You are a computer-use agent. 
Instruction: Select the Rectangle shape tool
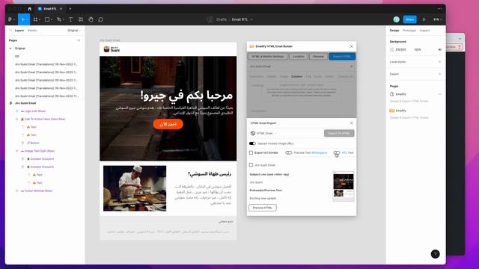47,19
